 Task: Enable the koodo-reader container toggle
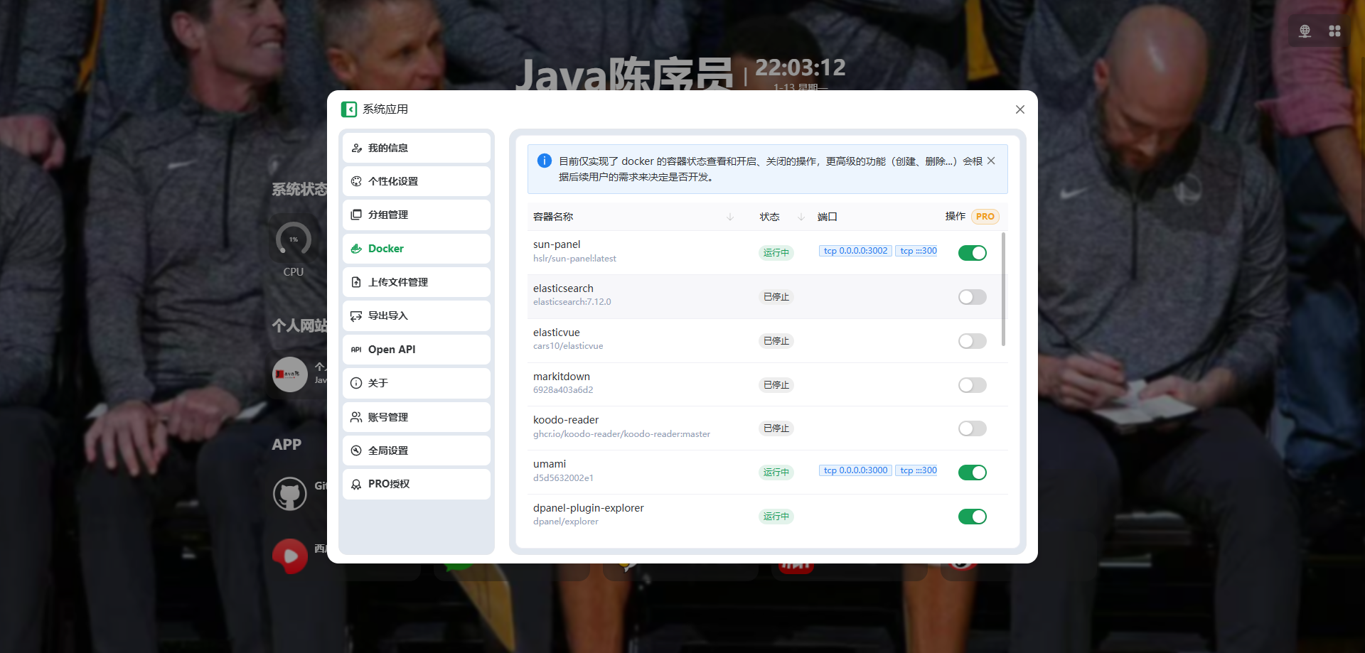click(972, 428)
